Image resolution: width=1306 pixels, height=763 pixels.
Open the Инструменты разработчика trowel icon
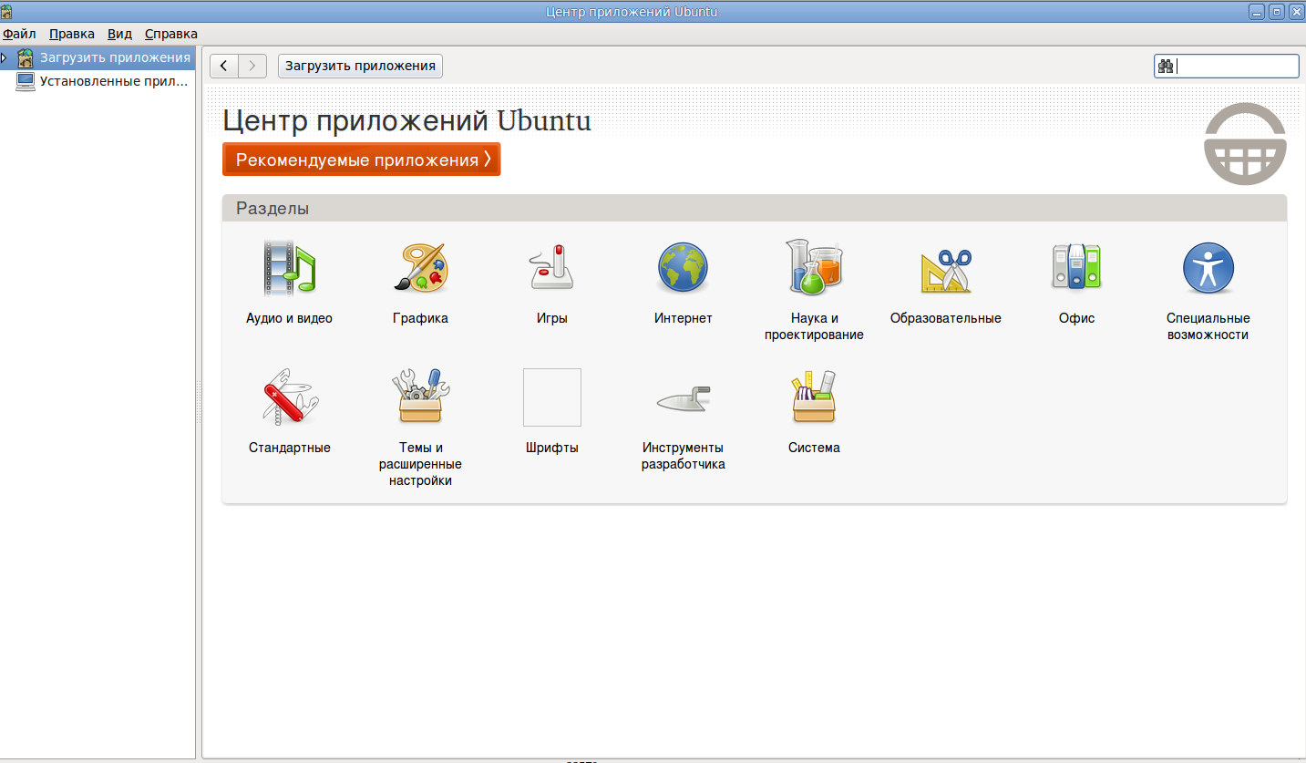pyautogui.click(x=683, y=398)
